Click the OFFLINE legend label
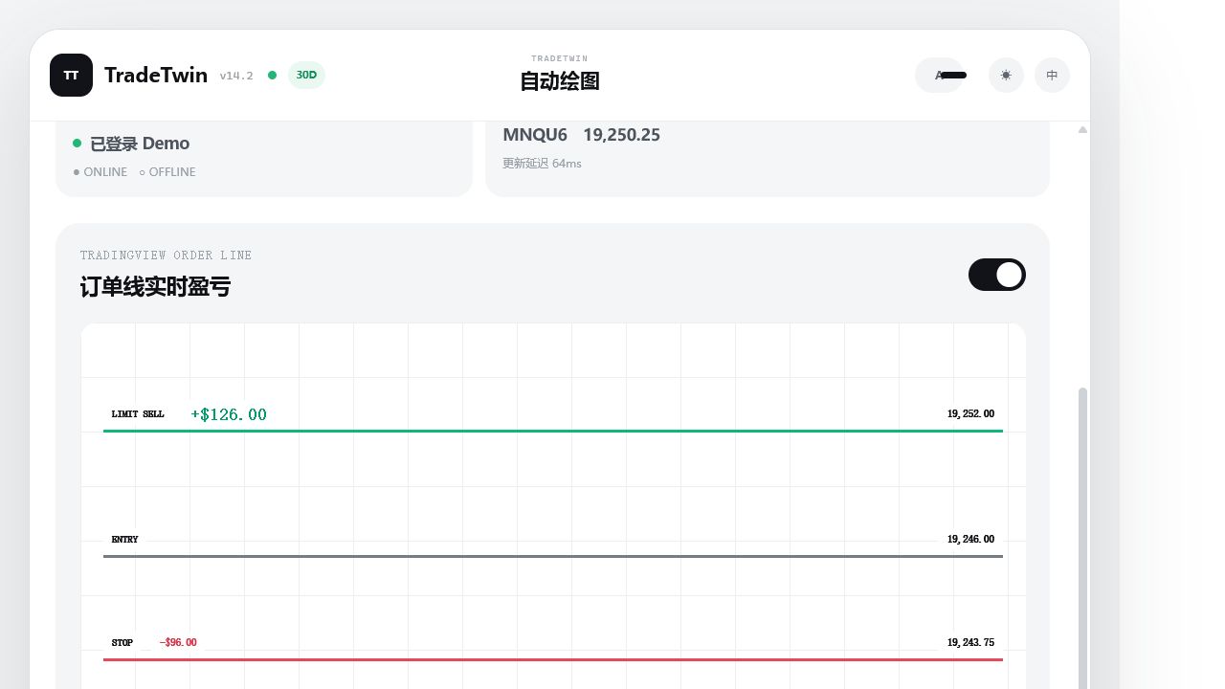This screenshot has height=689, width=1225. point(172,172)
